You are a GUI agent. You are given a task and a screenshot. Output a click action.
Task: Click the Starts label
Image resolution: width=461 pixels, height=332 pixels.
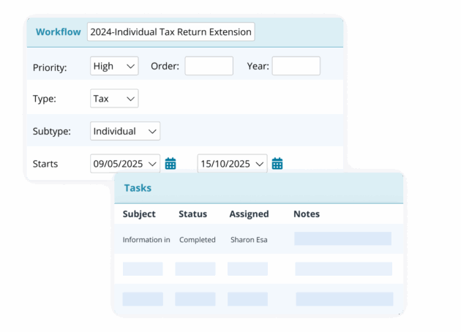(45, 164)
